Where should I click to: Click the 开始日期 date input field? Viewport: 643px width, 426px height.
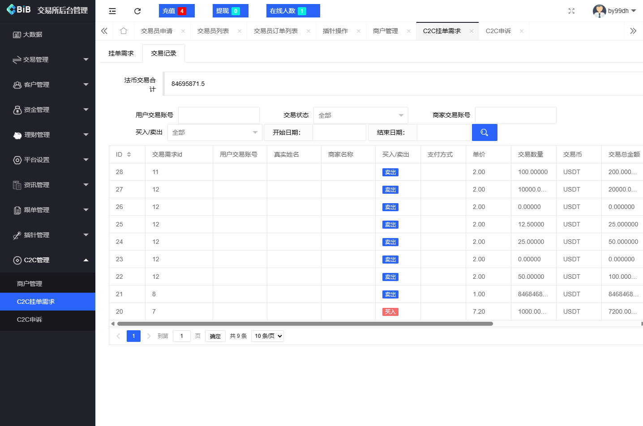[x=339, y=132]
